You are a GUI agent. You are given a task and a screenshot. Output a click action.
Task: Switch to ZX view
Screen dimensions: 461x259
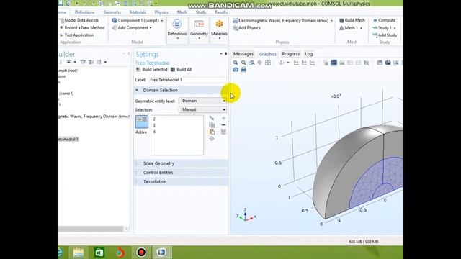(312, 63)
